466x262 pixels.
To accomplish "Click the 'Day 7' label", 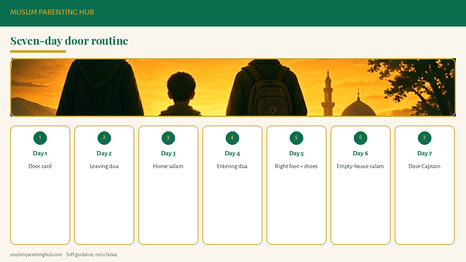I will (424, 153).
